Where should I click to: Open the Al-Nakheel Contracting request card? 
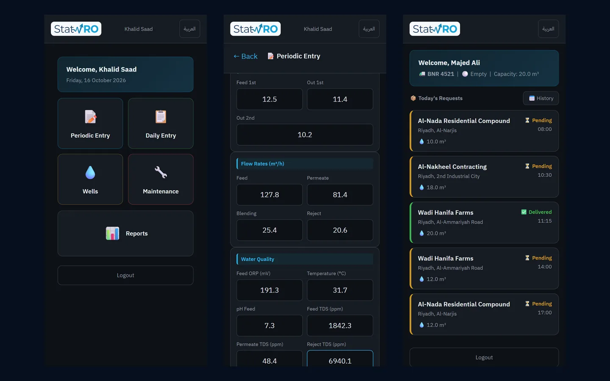pyautogui.click(x=484, y=177)
